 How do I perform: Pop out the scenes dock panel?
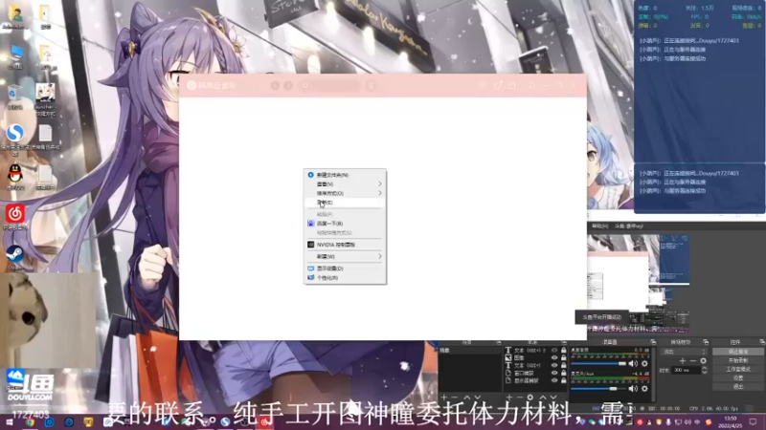(499, 342)
